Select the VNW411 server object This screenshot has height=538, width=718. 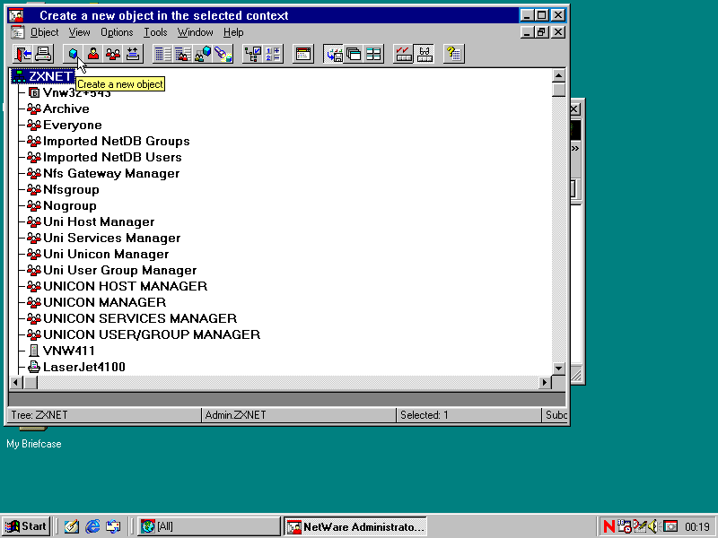[61, 351]
